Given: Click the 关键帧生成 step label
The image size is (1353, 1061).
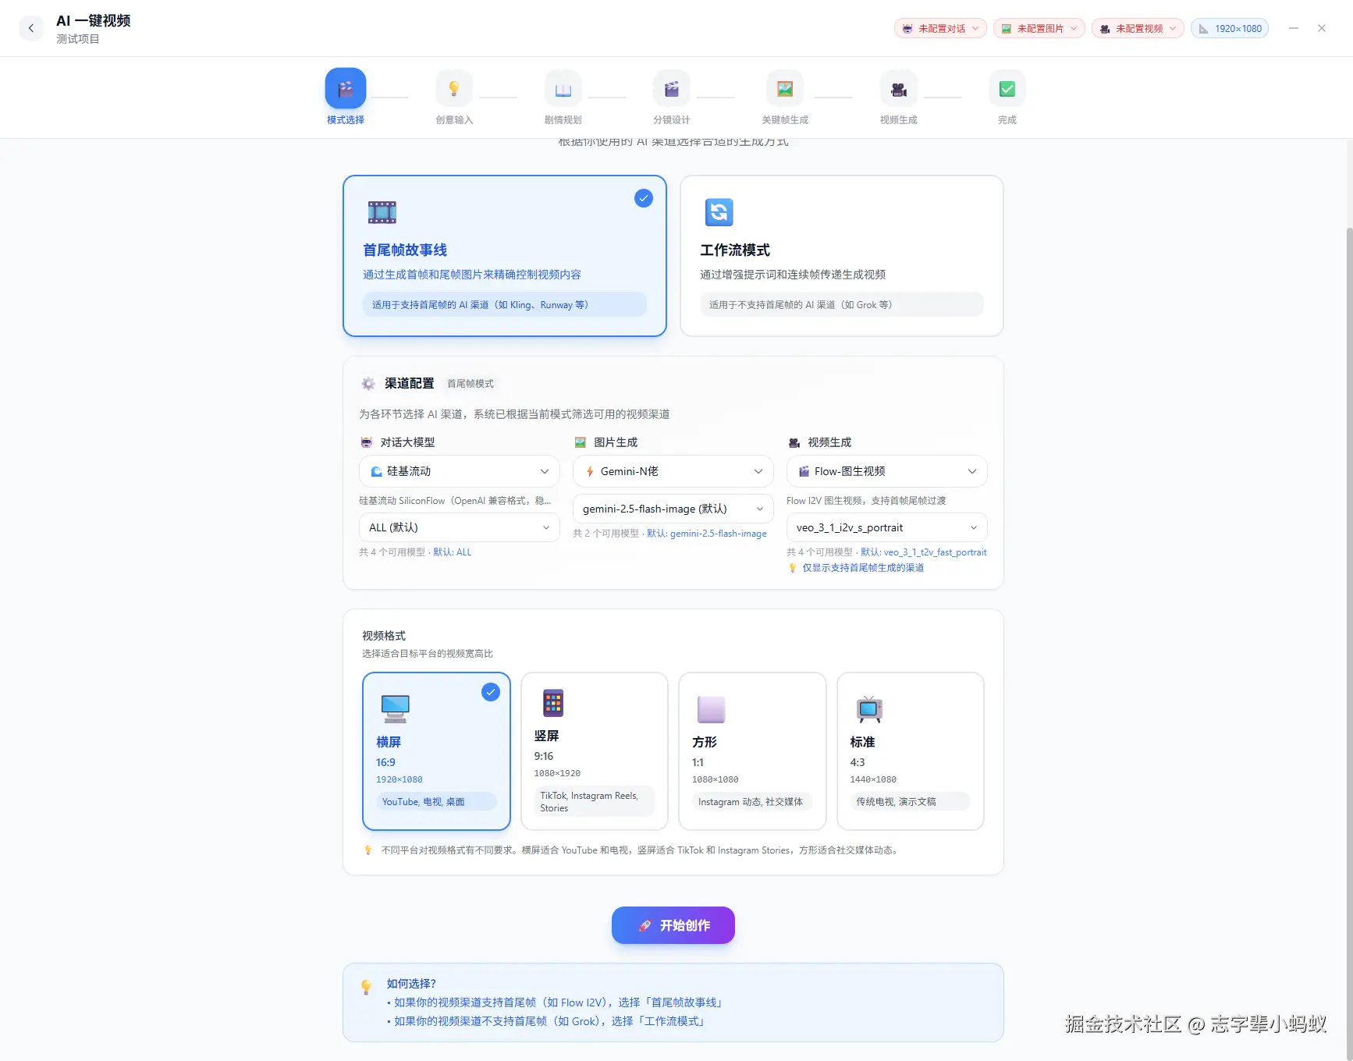Looking at the screenshot, I should click(x=785, y=120).
